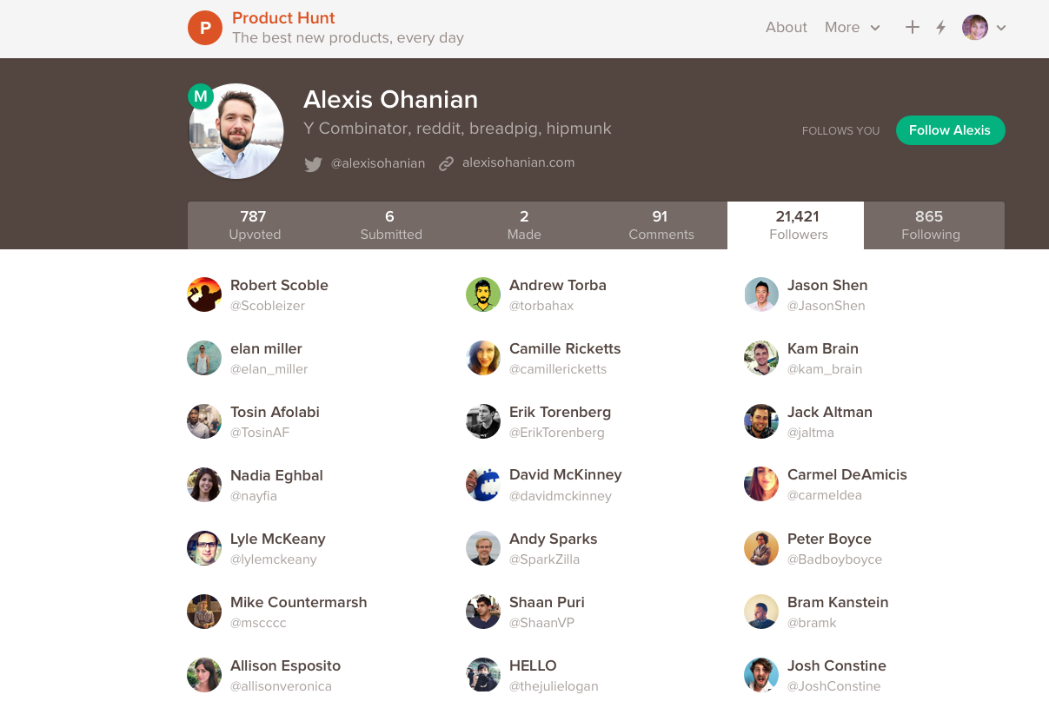Visit the alexisohanian.com website link
1049x708 pixels.
(518, 162)
